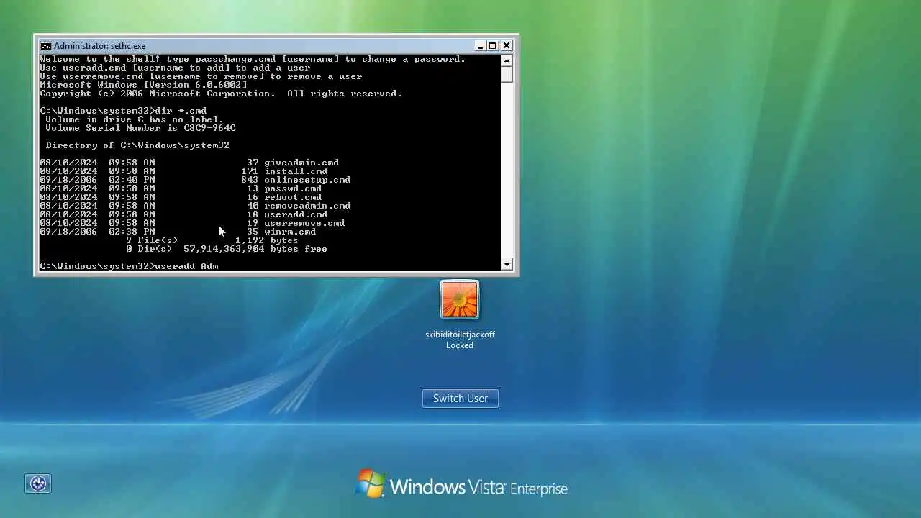Click the useradd.cmd file name in listing

pos(296,214)
